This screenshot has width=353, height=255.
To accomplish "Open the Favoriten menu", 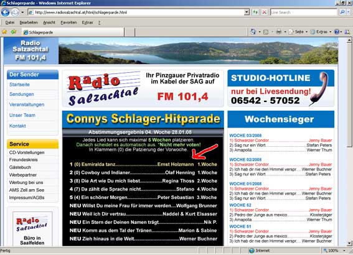I will coord(68,22).
